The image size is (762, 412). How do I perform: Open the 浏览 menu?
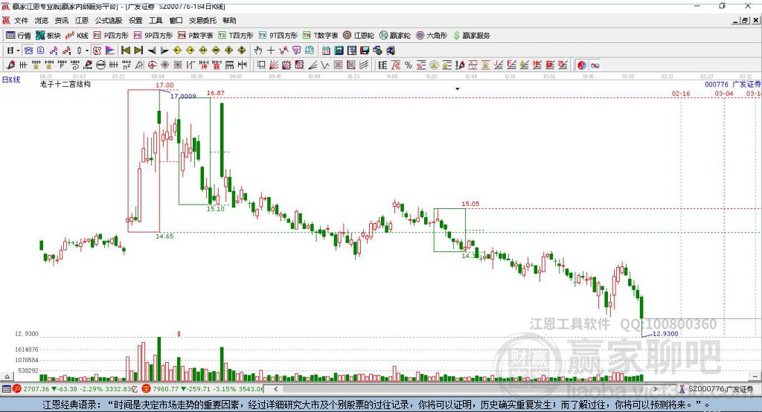click(x=42, y=20)
